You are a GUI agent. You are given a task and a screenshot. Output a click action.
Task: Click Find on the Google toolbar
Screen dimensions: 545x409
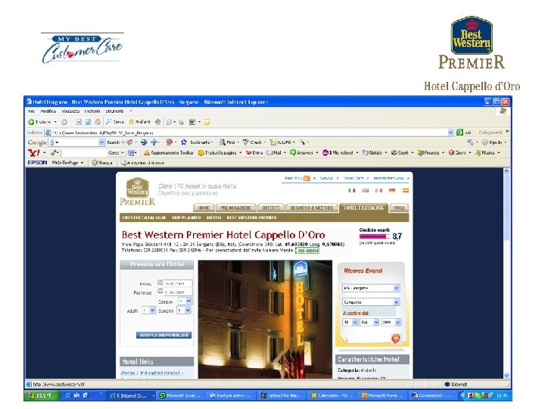(x=229, y=142)
